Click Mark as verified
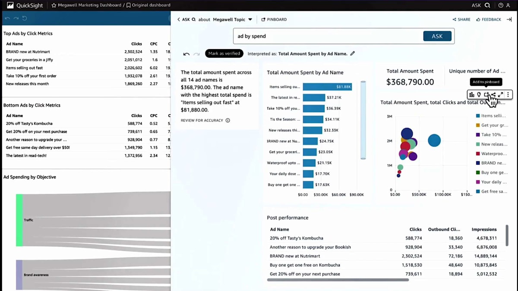The image size is (518, 291). [224, 53]
